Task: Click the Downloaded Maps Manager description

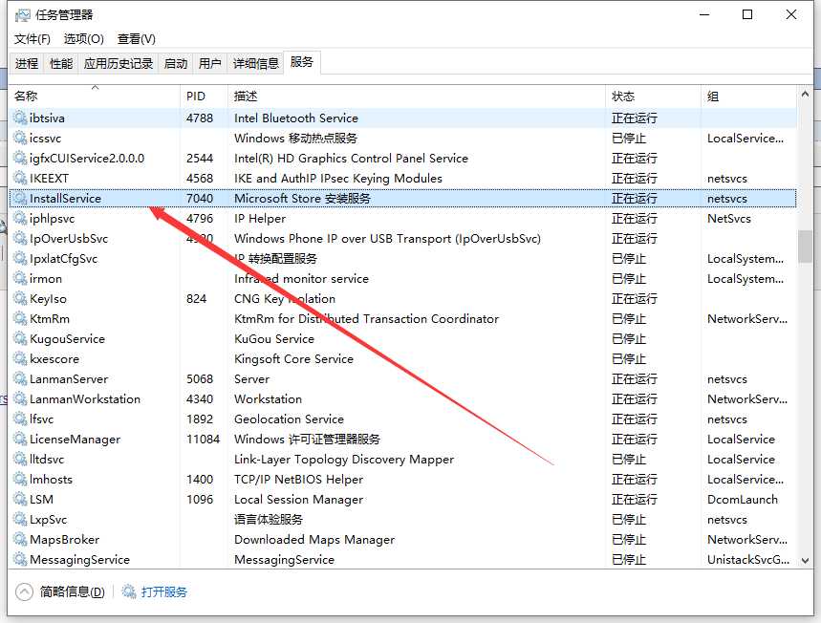Action: [x=314, y=540]
